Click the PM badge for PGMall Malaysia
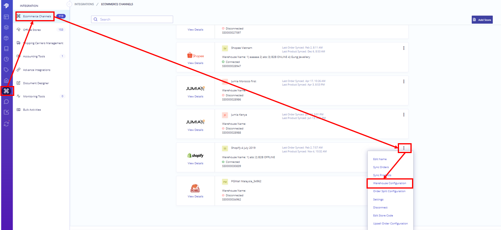The height and width of the screenshot is (230, 501). [x=225, y=182]
